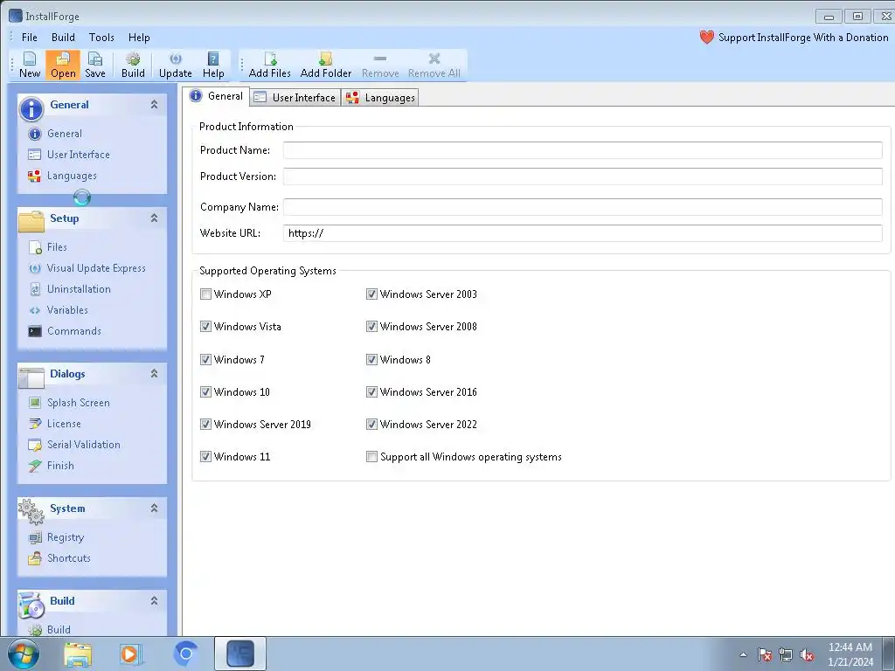The image size is (895, 671).
Task: Create a new project with New
Action: point(29,65)
